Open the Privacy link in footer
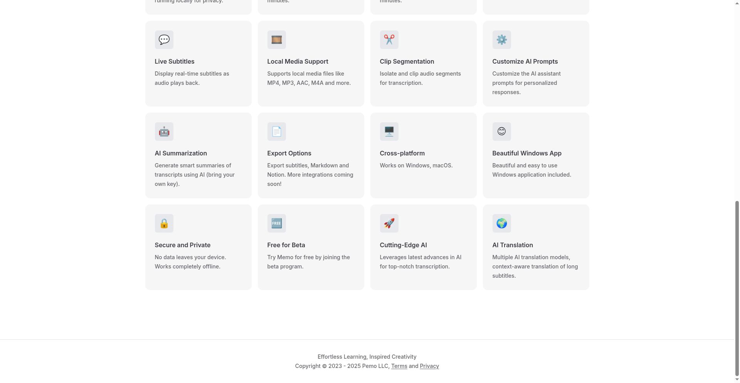The height and width of the screenshot is (383, 740). [x=429, y=366]
